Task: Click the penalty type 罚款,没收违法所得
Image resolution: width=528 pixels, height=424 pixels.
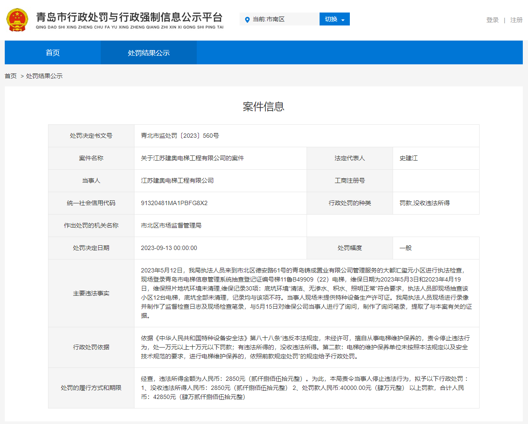Action: coord(425,203)
